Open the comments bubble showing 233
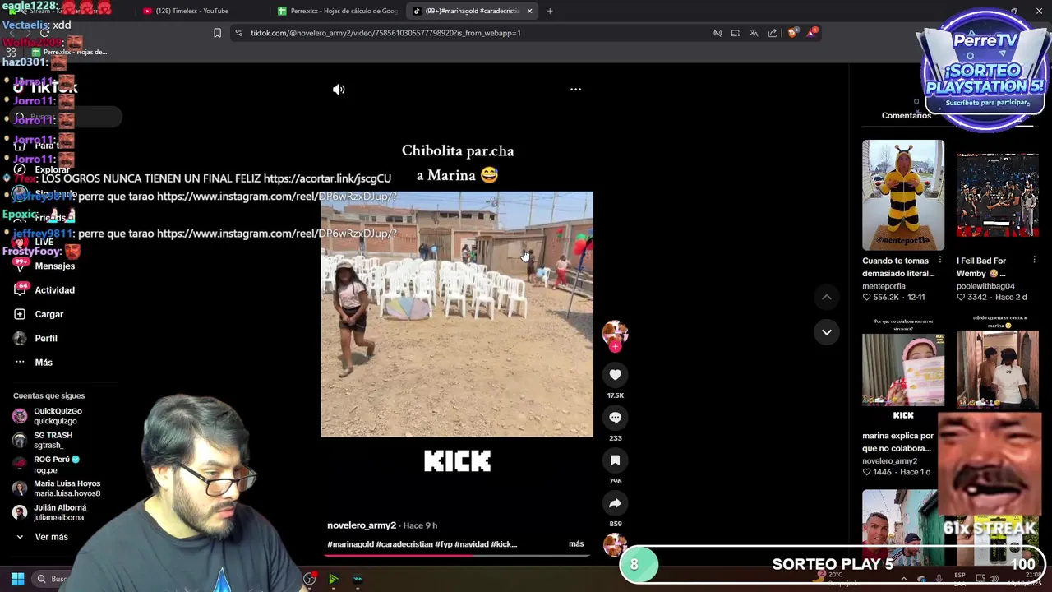Image resolution: width=1052 pixels, height=592 pixels. [615, 418]
